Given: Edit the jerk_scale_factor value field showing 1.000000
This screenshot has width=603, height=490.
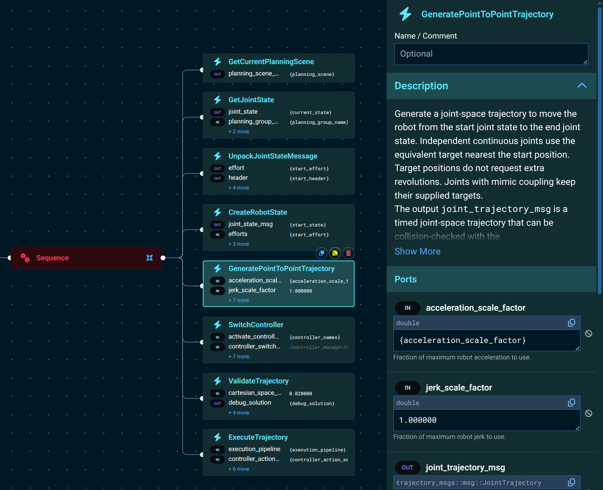Looking at the screenshot, I should (x=487, y=420).
